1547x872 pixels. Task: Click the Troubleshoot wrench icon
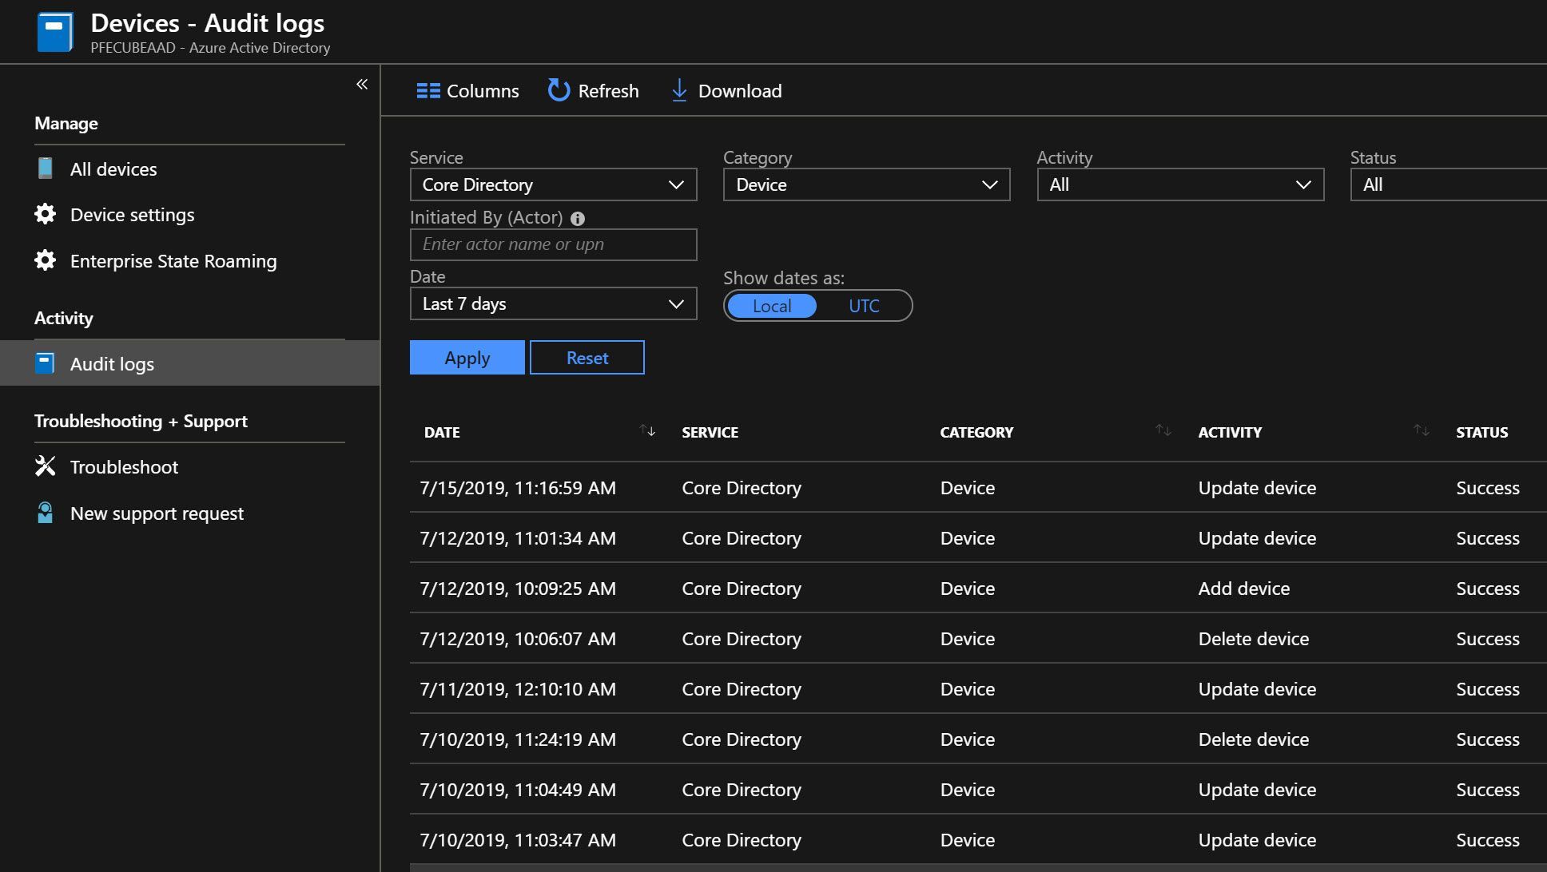[x=46, y=466]
